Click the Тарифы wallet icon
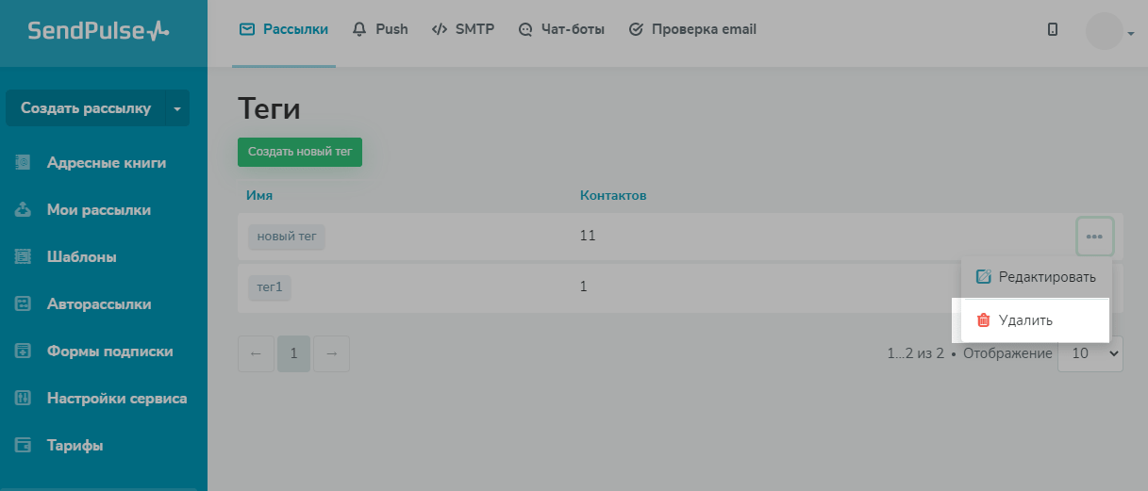 click(24, 445)
